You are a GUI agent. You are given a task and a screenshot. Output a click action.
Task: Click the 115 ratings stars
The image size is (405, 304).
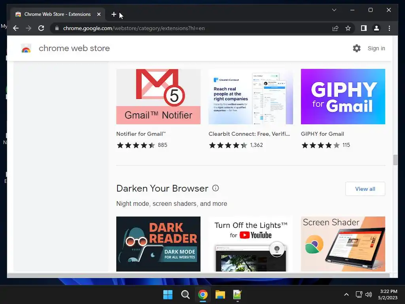(320, 145)
